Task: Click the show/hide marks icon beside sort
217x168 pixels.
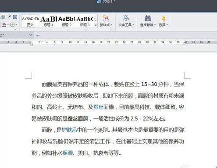Action: point(15,17)
